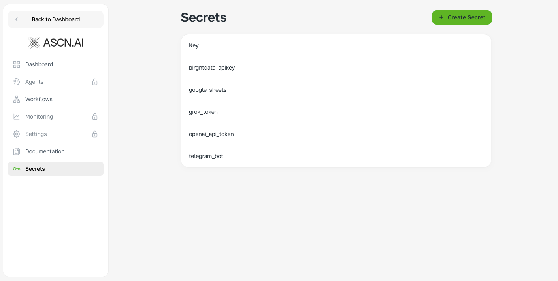558x281 pixels.
Task: Open the google_sheets secret entry
Action: pos(336,90)
